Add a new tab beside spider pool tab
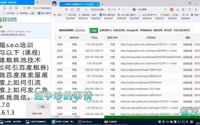The height and width of the screenshot is (125, 200). 102,4
